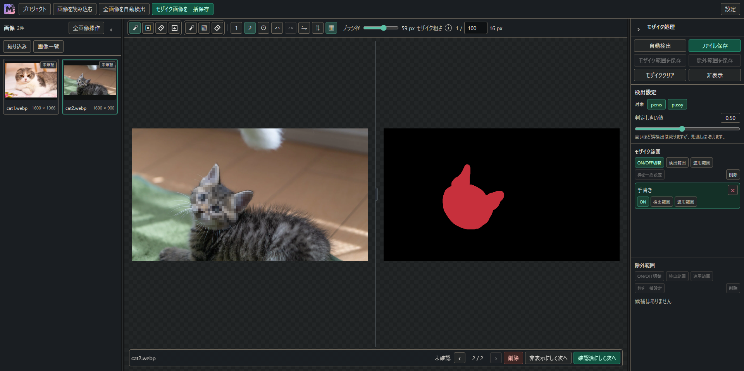Open 画像を読み込む in the top bar
This screenshot has width=744, height=371.
pos(75,9)
